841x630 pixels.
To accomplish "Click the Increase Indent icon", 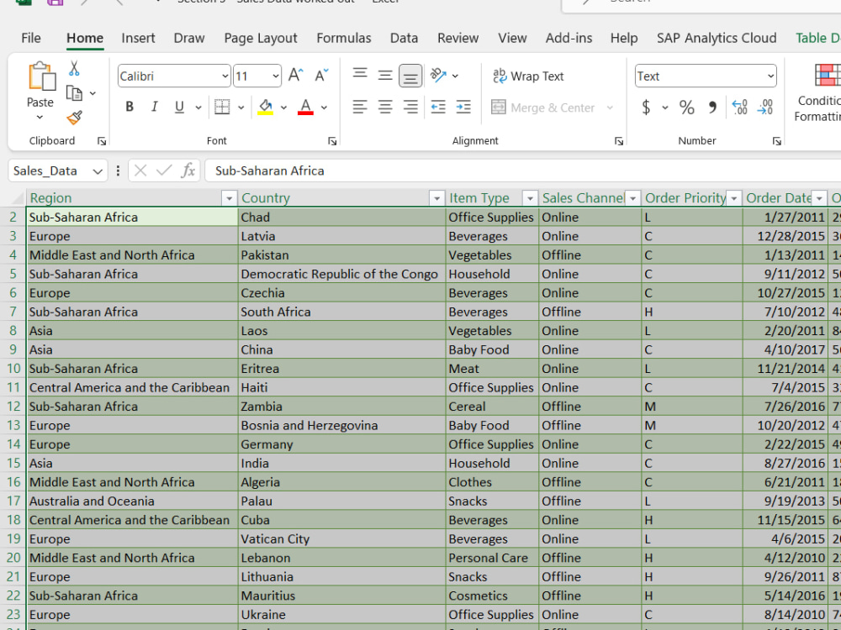I will click(463, 108).
